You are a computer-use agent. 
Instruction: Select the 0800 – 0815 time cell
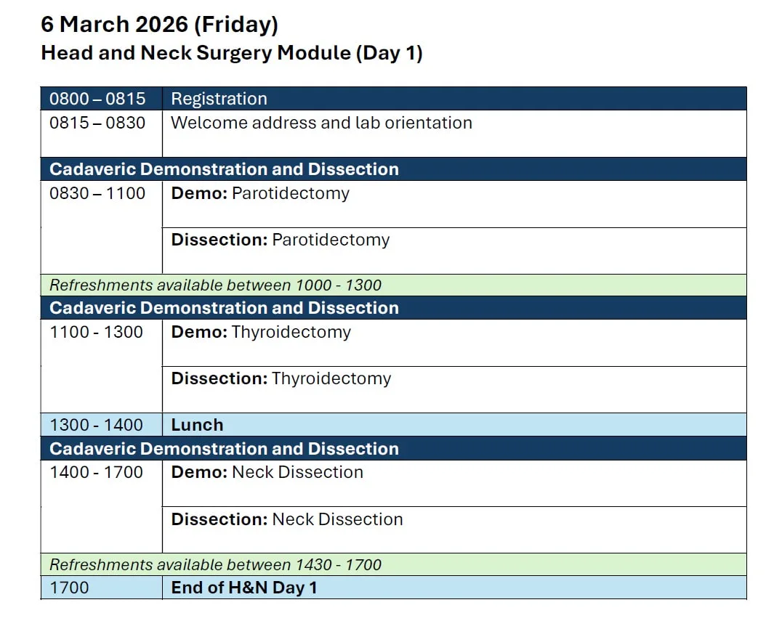tap(101, 99)
